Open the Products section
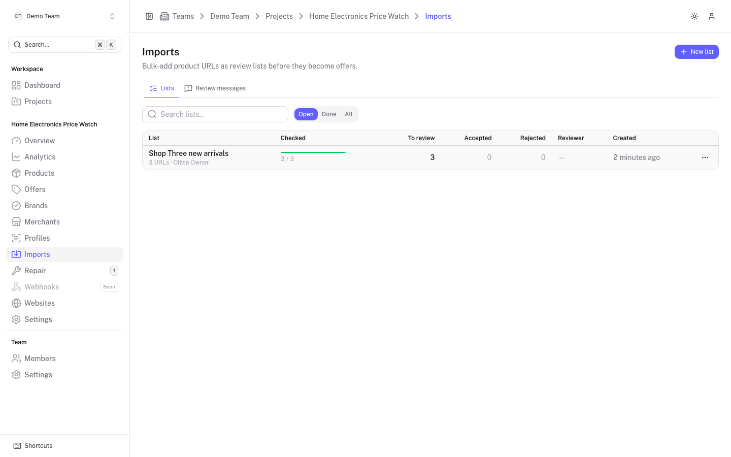731x457 pixels. point(64,173)
